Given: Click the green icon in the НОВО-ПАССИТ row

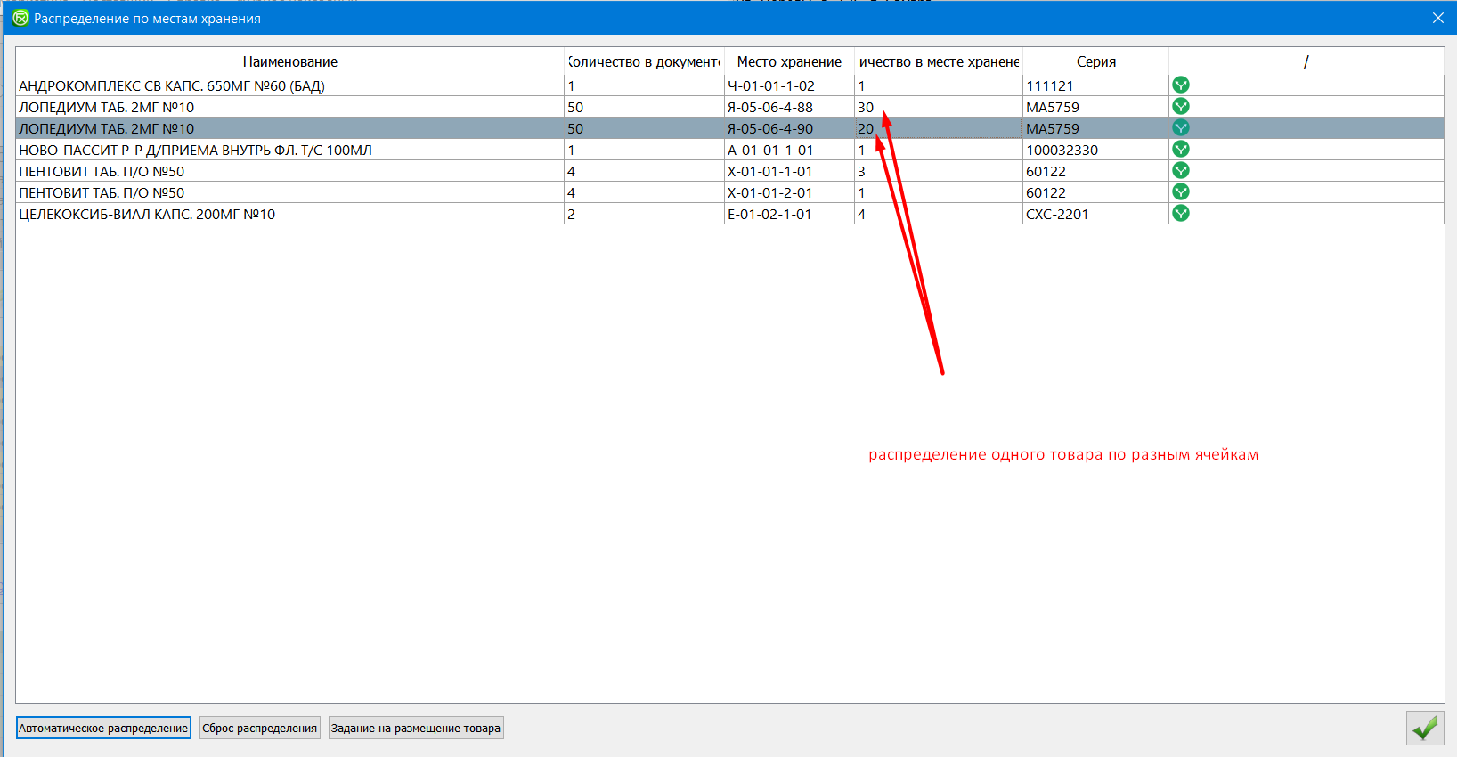Looking at the screenshot, I should [1181, 150].
